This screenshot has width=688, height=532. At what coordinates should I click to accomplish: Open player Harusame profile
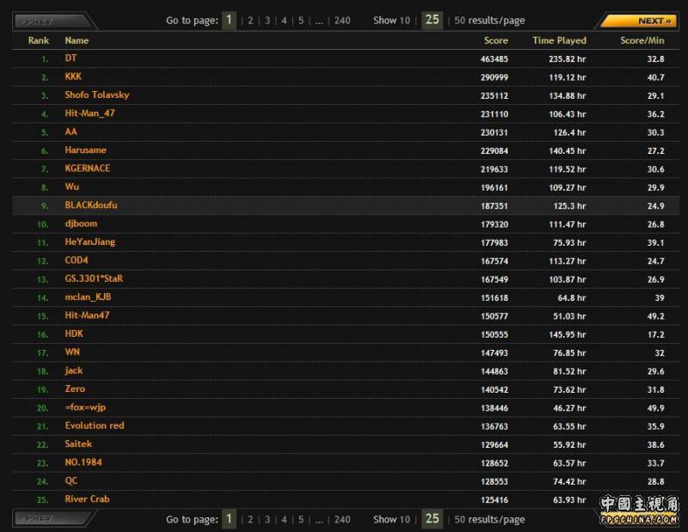pos(85,150)
